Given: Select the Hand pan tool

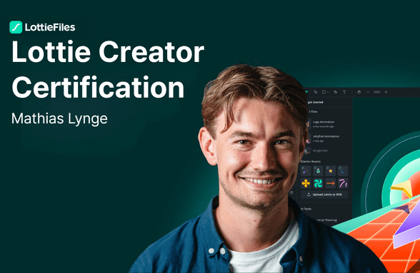Looking at the screenshot, I should click(359, 92).
